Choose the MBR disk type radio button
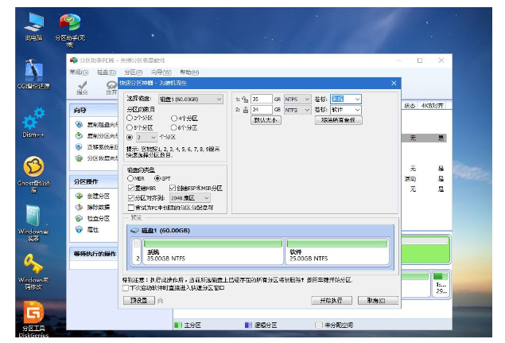The height and width of the screenshot is (343, 505). coord(130,178)
